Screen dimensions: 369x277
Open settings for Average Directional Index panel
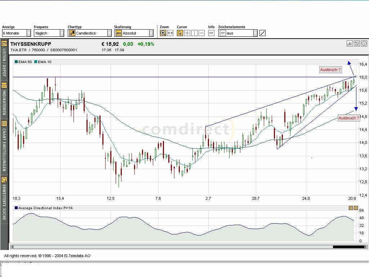pyautogui.click(x=351, y=208)
